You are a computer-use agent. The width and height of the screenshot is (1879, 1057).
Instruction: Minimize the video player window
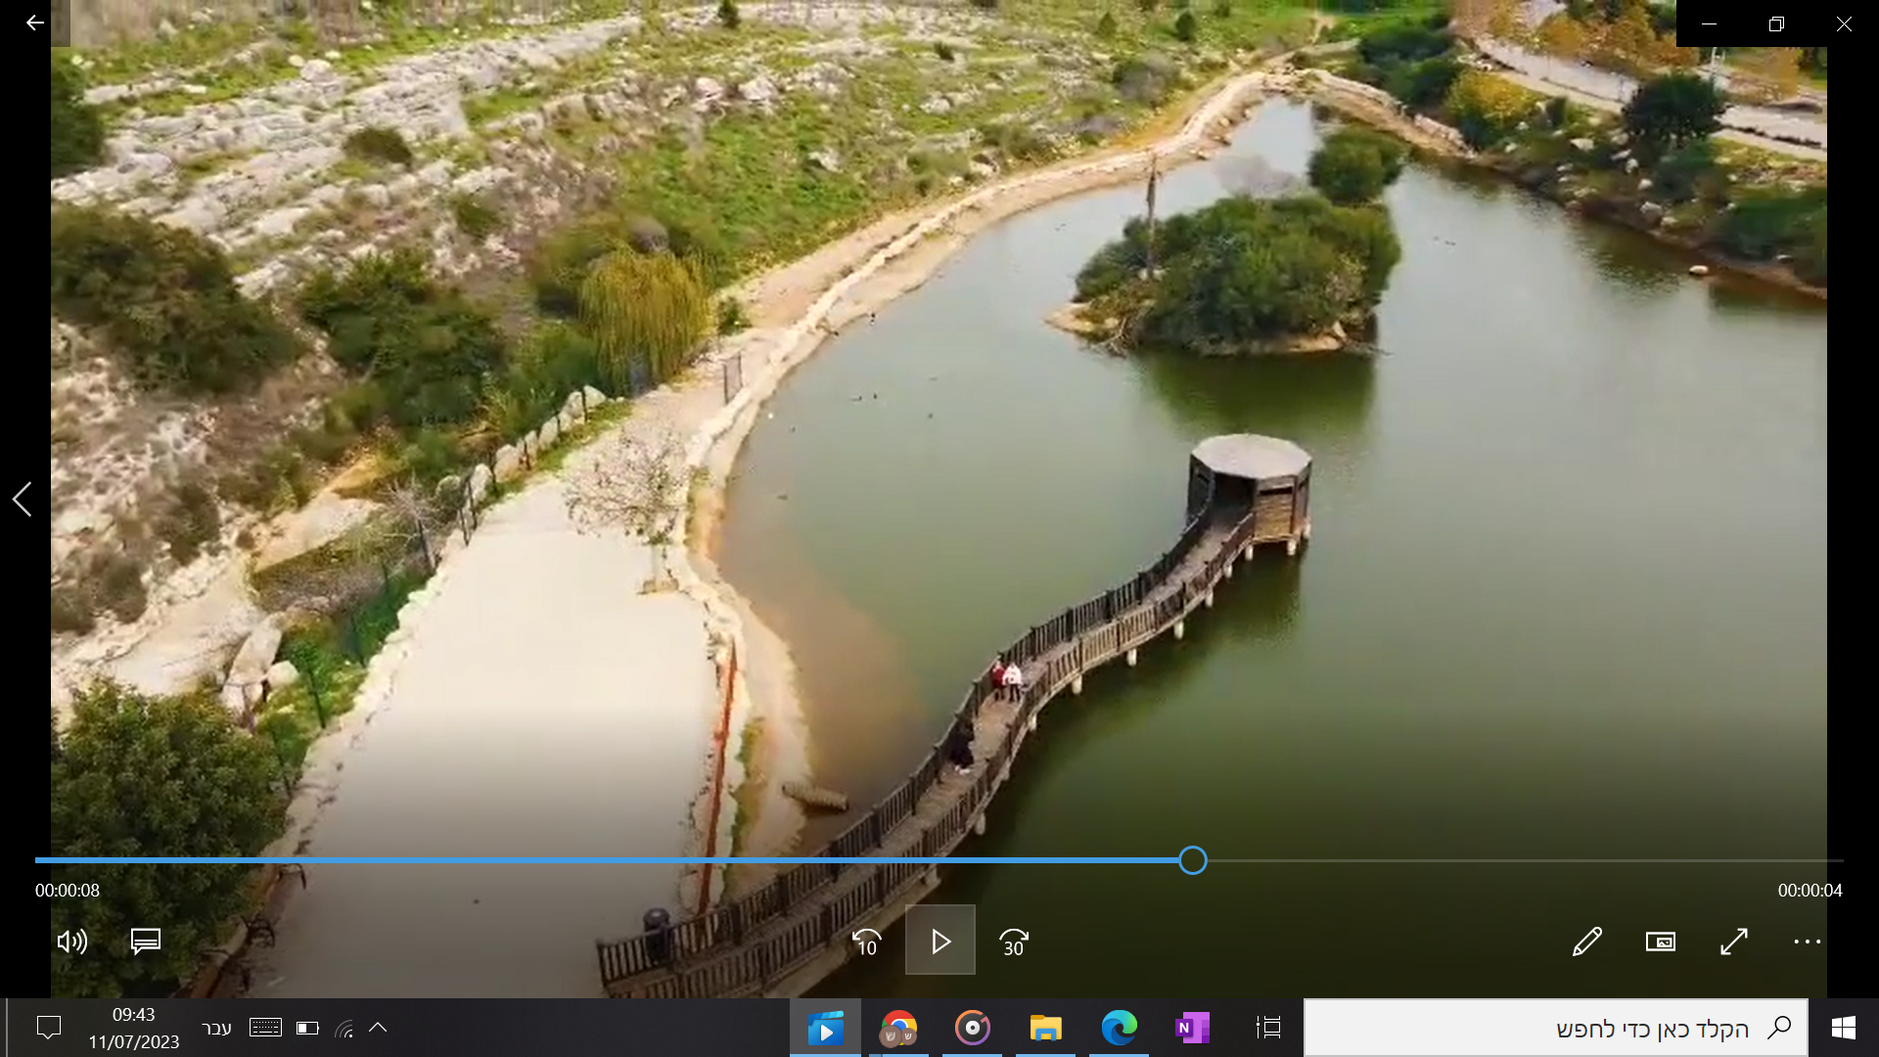tap(1710, 23)
